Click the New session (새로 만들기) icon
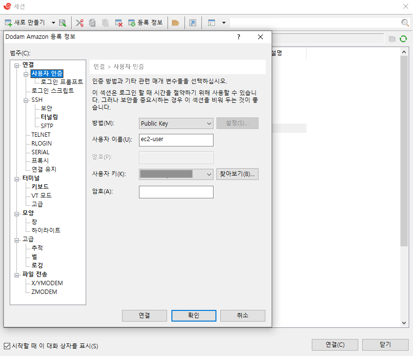The image size is (413, 356). click(8, 23)
